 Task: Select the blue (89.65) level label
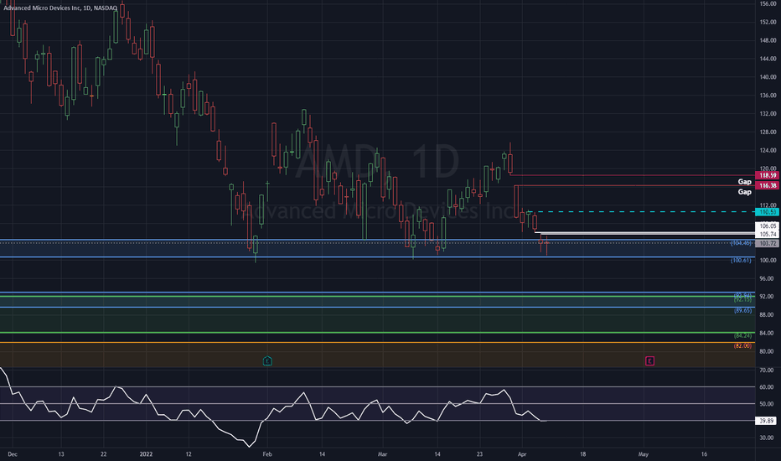coord(742,310)
